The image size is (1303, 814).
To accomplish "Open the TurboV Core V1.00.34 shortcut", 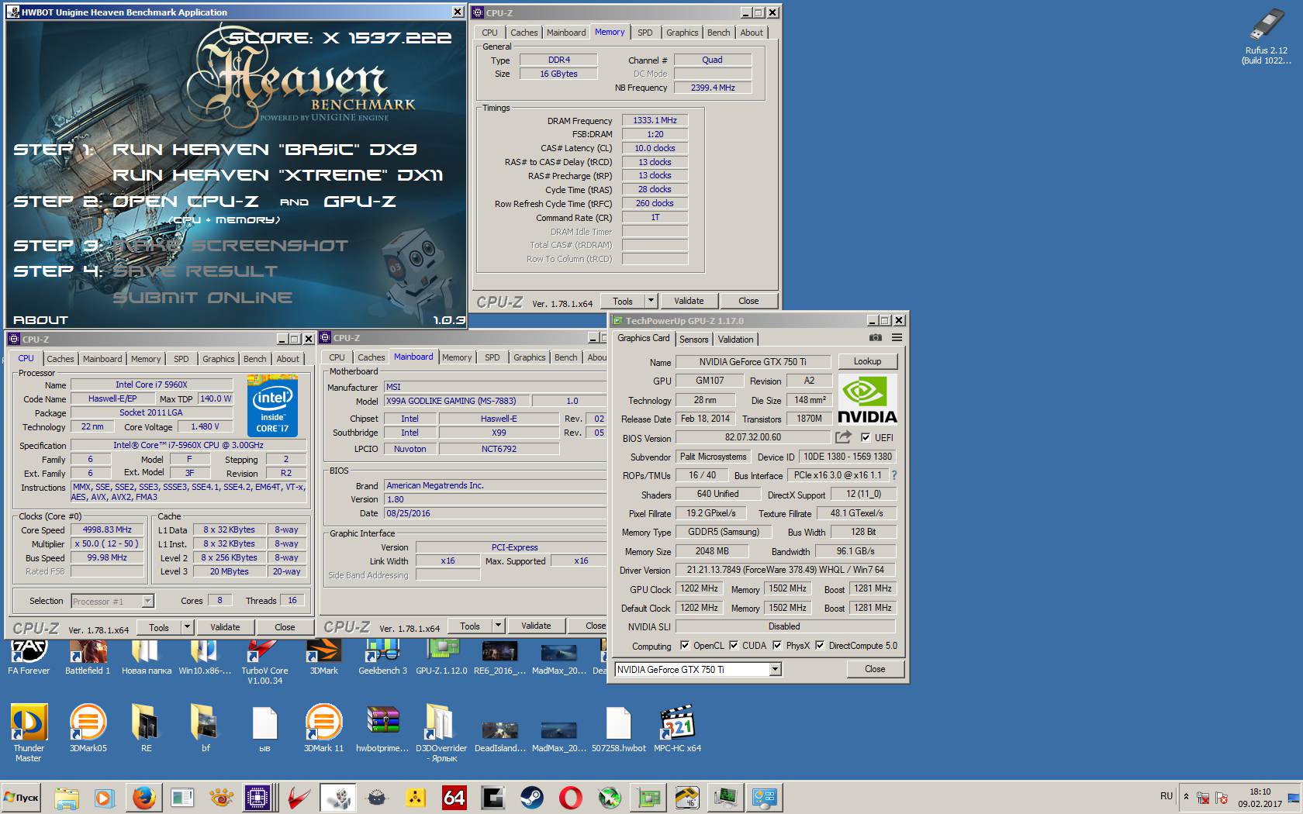I will click(x=264, y=662).
